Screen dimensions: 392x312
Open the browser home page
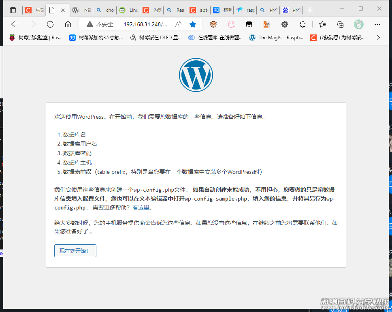pyautogui.click(x=68, y=24)
